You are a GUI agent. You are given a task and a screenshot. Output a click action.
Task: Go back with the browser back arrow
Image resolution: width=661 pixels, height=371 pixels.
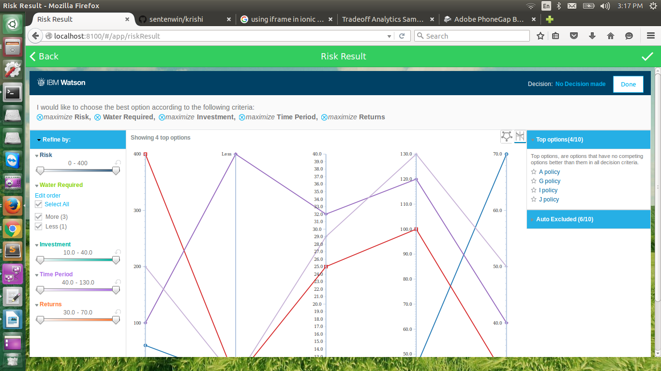(x=35, y=36)
